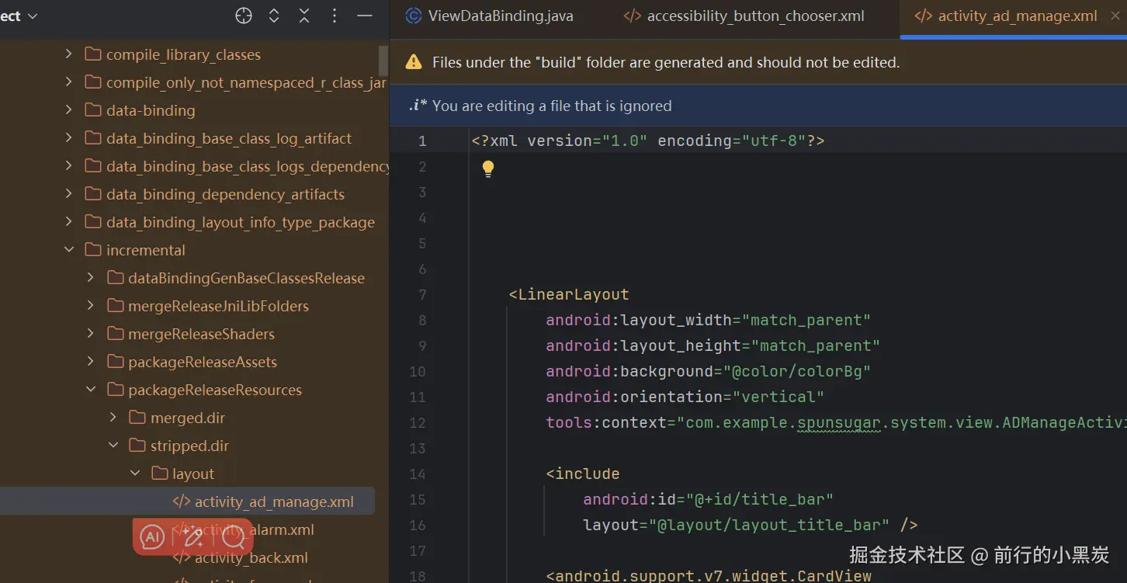The image size is (1127, 583).
Task: Expand data_binding_base_class_log_artifact folder
Action: coord(69,138)
